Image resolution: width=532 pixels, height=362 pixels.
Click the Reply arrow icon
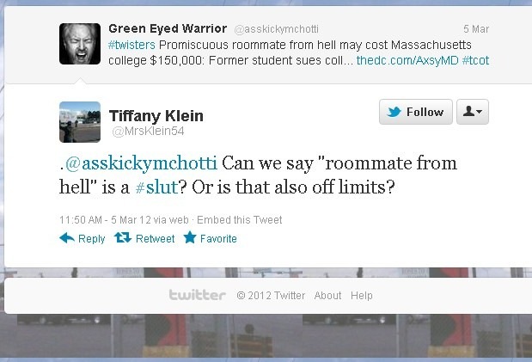click(x=67, y=238)
